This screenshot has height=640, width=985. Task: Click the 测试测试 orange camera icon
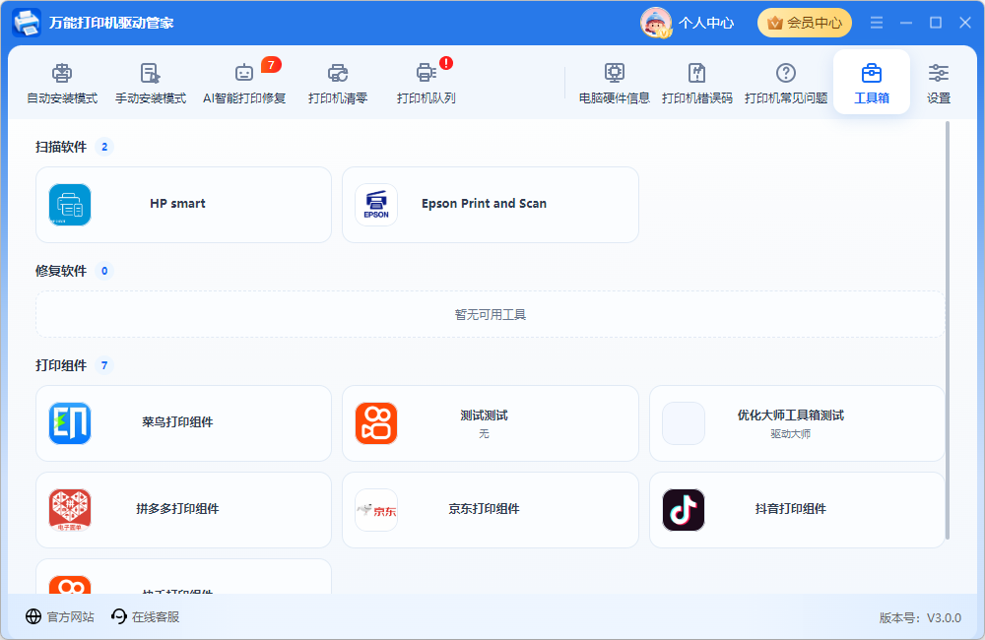coord(376,423)
